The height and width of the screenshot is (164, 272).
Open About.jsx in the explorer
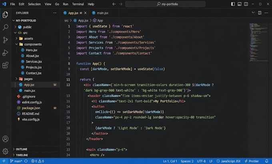32,56
